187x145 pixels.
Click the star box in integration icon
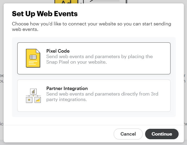(x=29, y=100)
